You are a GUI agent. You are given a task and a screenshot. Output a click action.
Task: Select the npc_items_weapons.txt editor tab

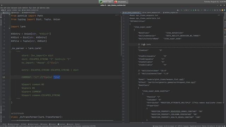pos(152,13)
